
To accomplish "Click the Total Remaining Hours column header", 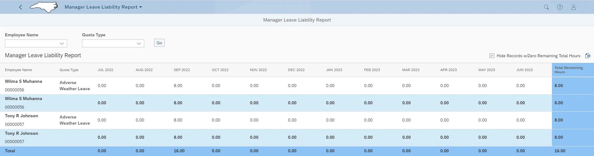I will pos(568,70).
